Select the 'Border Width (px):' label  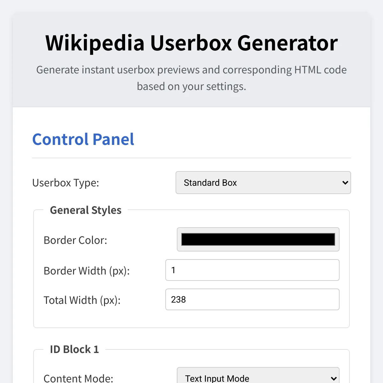pos(86,271)
